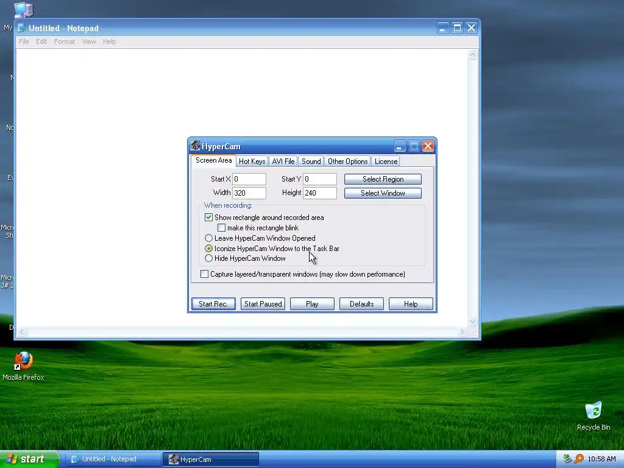Screen dimensions: 624x468
Task: Restore settings with Defaults button
Action: [361, 303]
